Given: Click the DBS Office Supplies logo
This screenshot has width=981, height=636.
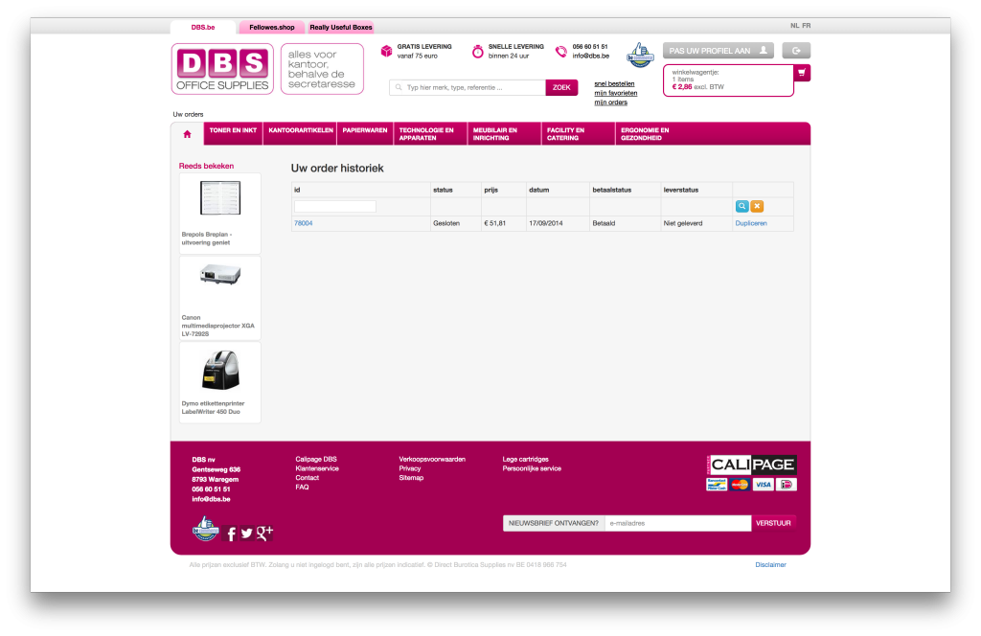Looking at the screenshot, I should click(222, 69).
